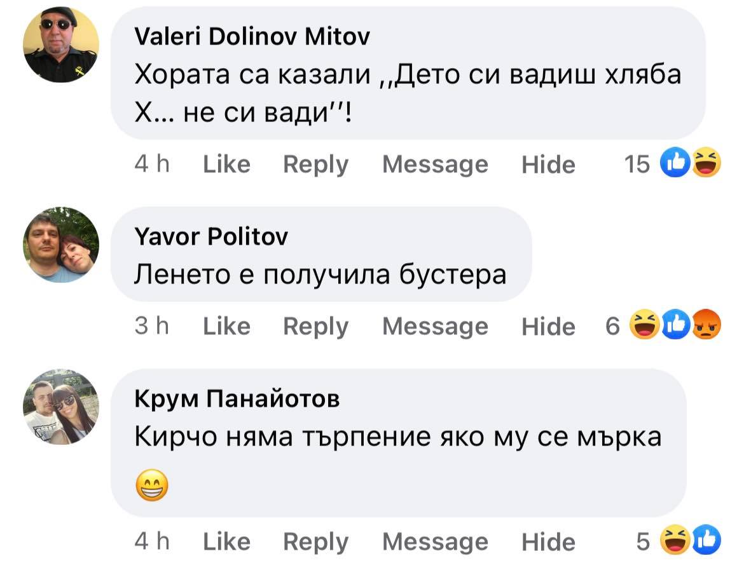Reply to Yavor Politov's comment
The image size is (744, 584).
pyautogui.click(x=315, y=327)
